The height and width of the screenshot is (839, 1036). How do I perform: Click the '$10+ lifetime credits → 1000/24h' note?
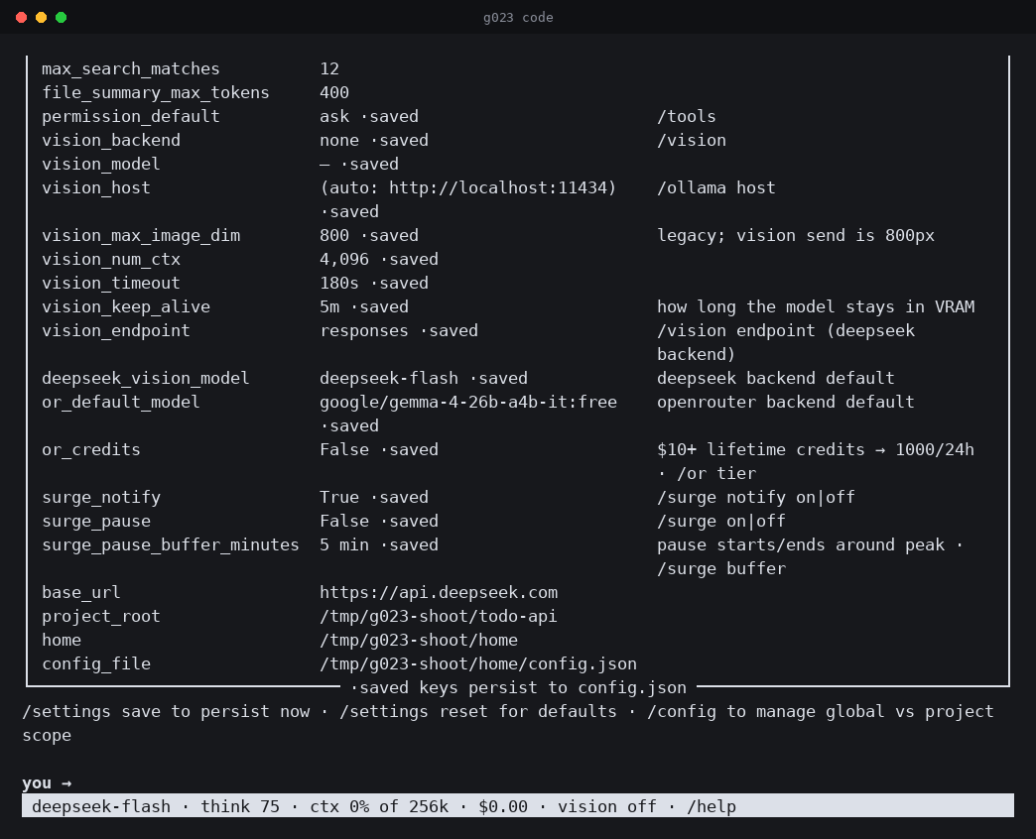[x=816, y=449]
